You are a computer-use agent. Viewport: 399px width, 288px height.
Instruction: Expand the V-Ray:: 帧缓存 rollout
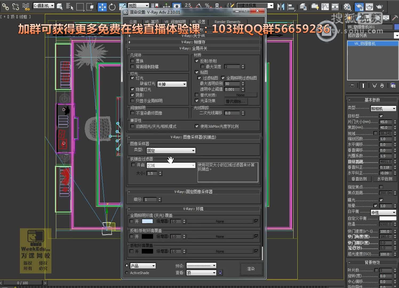click(194, 42)
